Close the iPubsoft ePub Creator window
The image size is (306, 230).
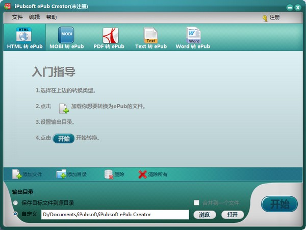(x=298, y=8)
